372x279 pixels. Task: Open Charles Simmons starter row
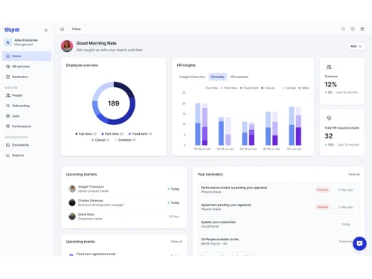124,202
